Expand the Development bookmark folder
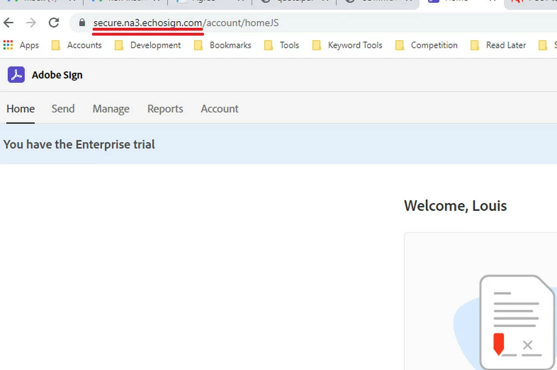 [148, 45]
